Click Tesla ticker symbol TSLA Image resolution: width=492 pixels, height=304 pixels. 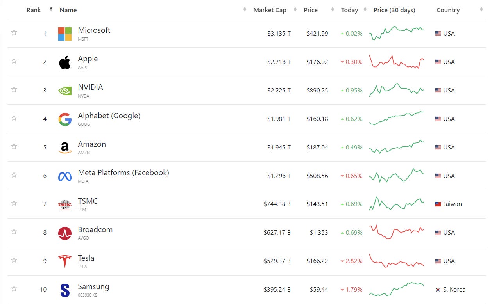82,267
